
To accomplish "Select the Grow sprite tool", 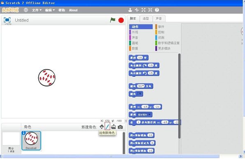I will click(143, 10).
